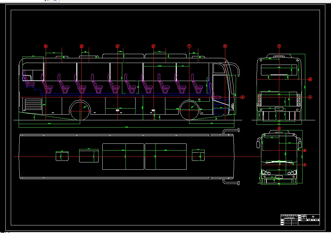
Task: Click the left tail light cluster in rear view
Action: click(x=259, y=100)
